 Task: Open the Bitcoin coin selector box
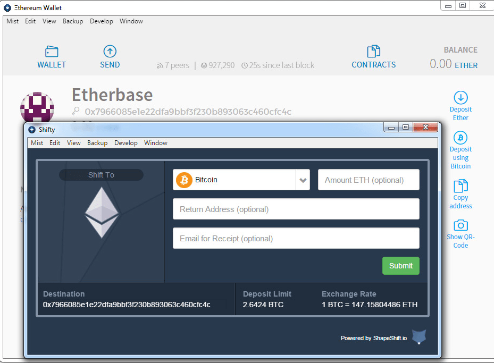coord(241,180)
